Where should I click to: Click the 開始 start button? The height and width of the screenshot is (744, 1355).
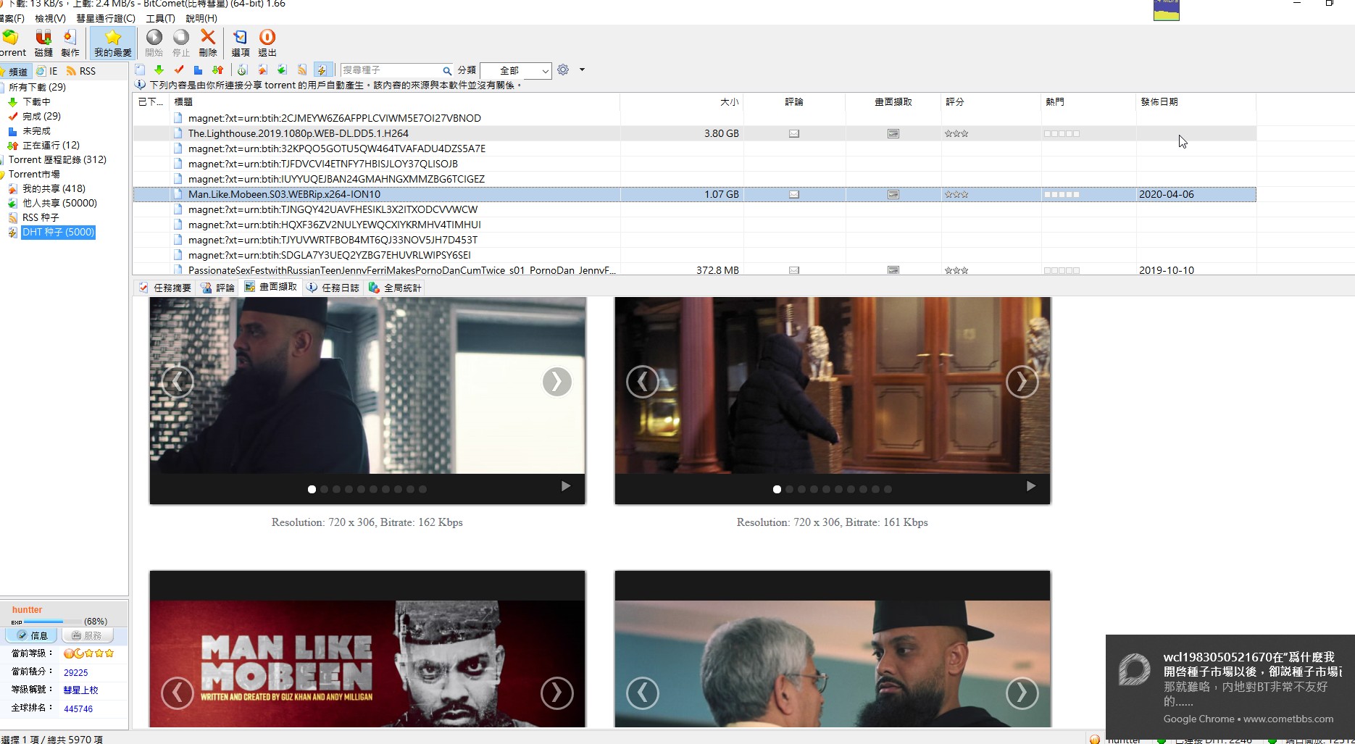(x=154, y=43)
